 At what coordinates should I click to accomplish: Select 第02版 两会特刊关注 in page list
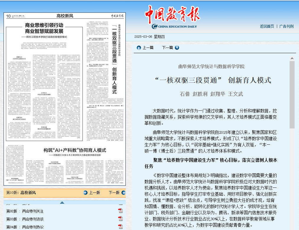pos(25,211)
